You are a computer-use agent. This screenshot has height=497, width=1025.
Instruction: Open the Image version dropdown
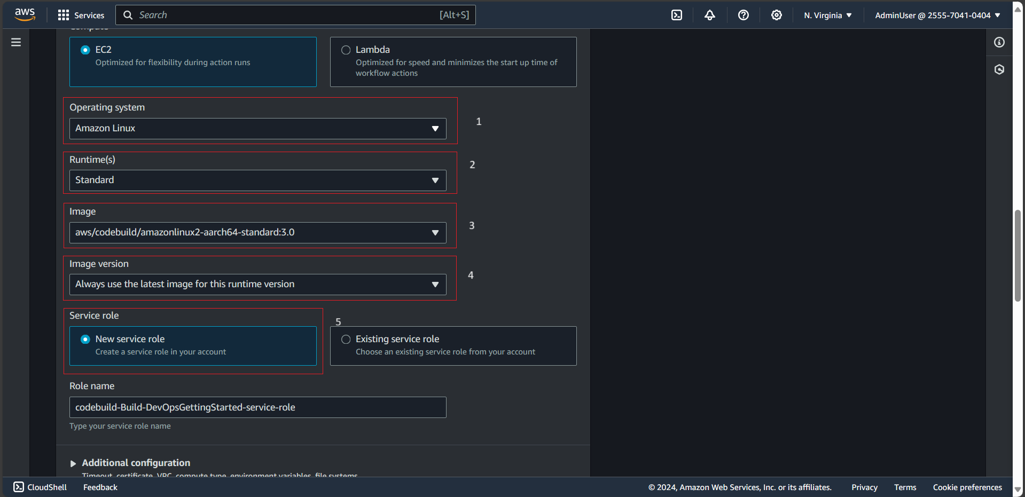pyautogui.click(x=258, y=285)
